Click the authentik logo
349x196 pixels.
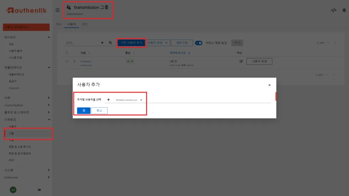[x=26, y=10]
